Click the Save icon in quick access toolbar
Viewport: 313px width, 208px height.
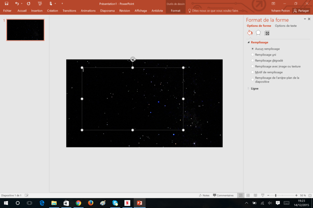[7, 4]
